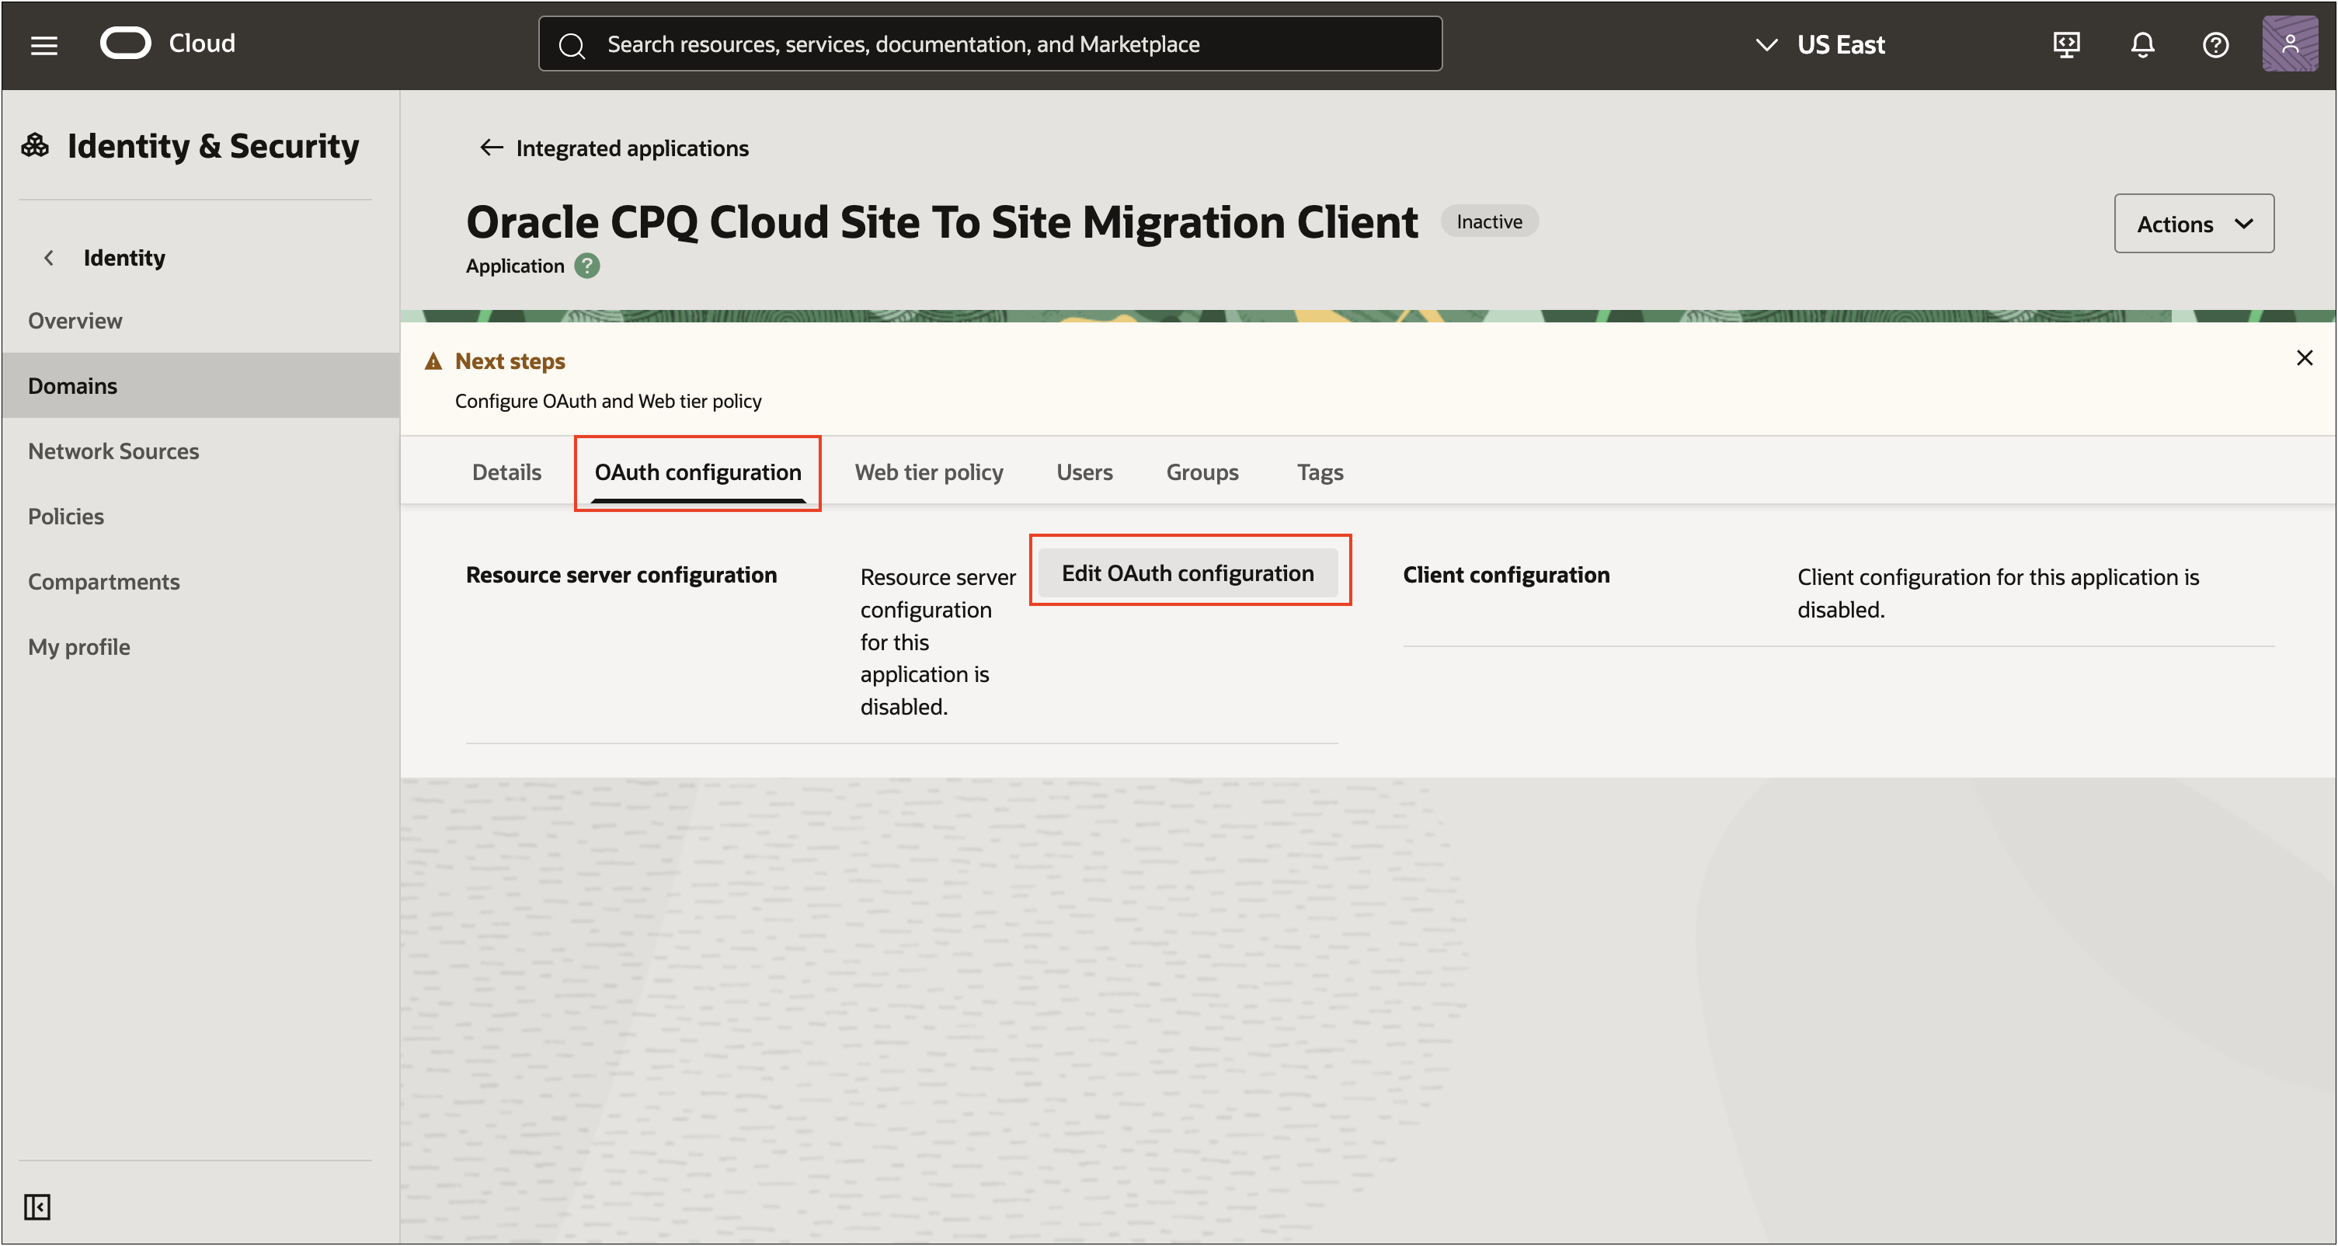Click the Next steps heading

point(510,361)
